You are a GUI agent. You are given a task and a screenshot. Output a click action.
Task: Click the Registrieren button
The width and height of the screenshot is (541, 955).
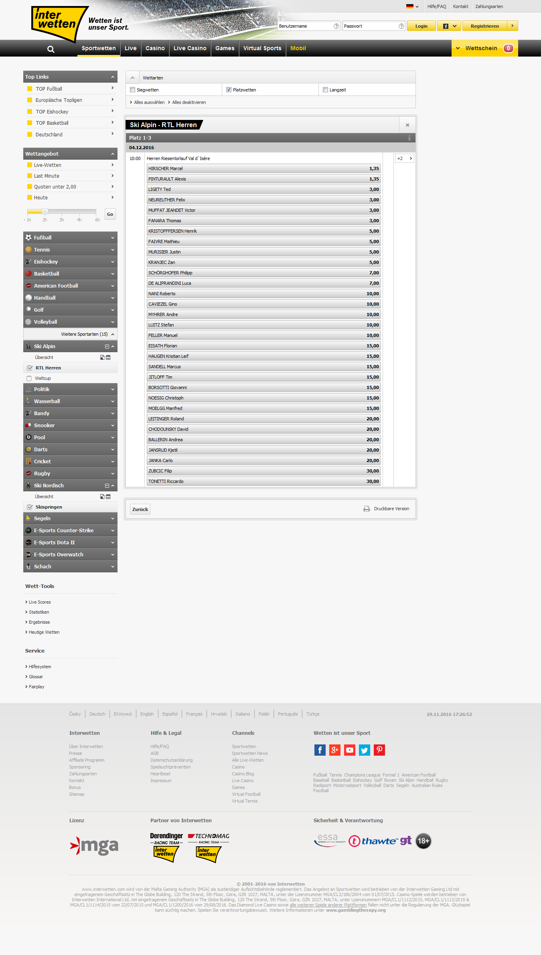tap(490, 26)
